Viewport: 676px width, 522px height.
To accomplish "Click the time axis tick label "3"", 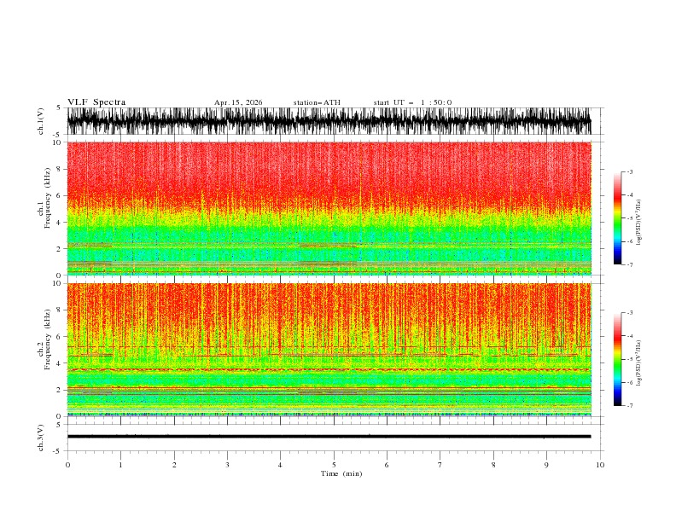I will click(227, 465).
